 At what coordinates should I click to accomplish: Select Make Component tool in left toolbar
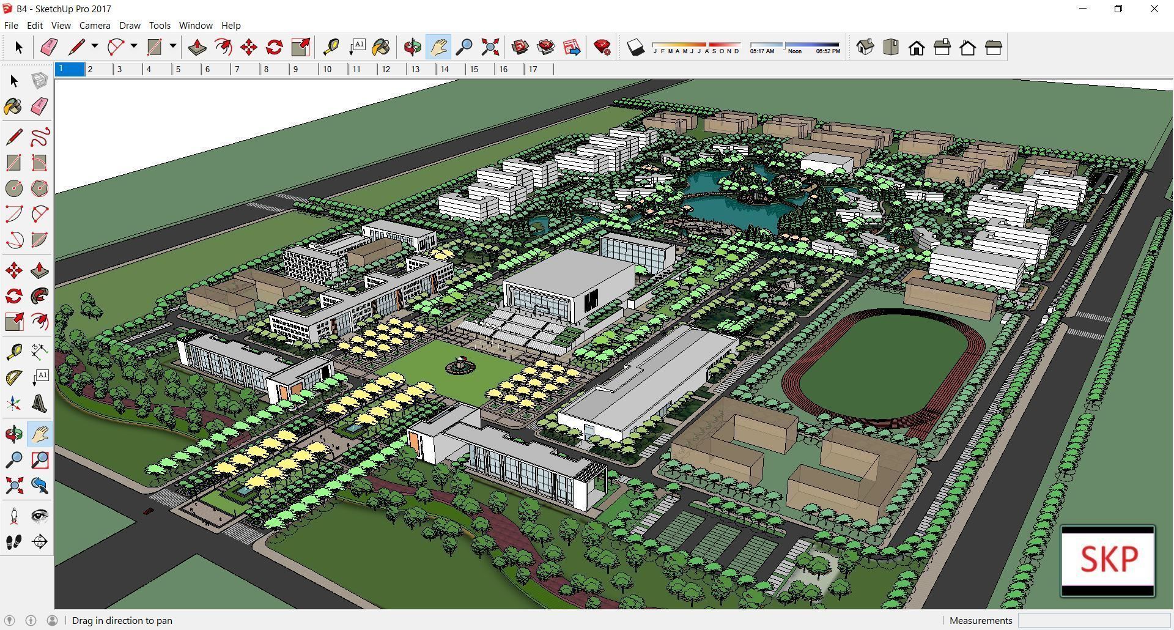40,81
